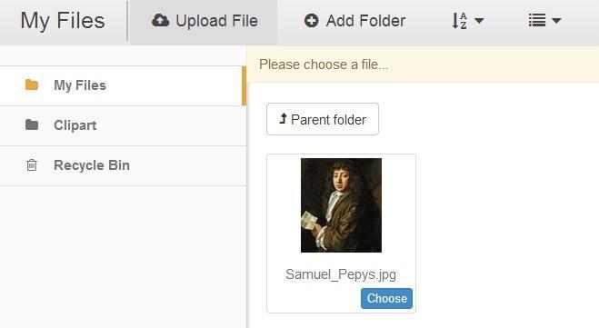
Task: Click the My Files header title
Action: tap(63, 21)
